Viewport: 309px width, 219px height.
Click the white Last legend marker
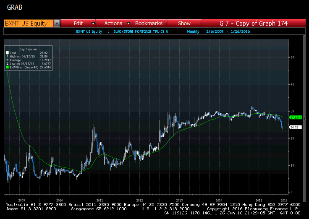tap(7, 53)
